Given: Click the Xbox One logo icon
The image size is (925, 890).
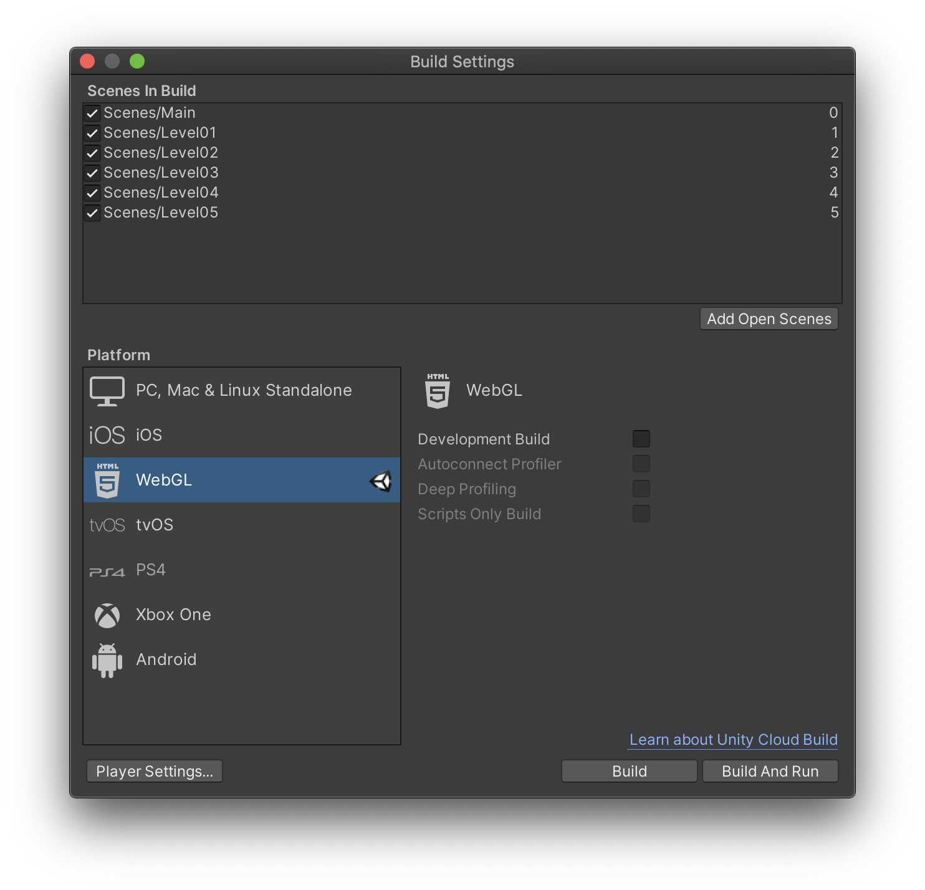Looking at the screenshot, I should tap(107, 615).
